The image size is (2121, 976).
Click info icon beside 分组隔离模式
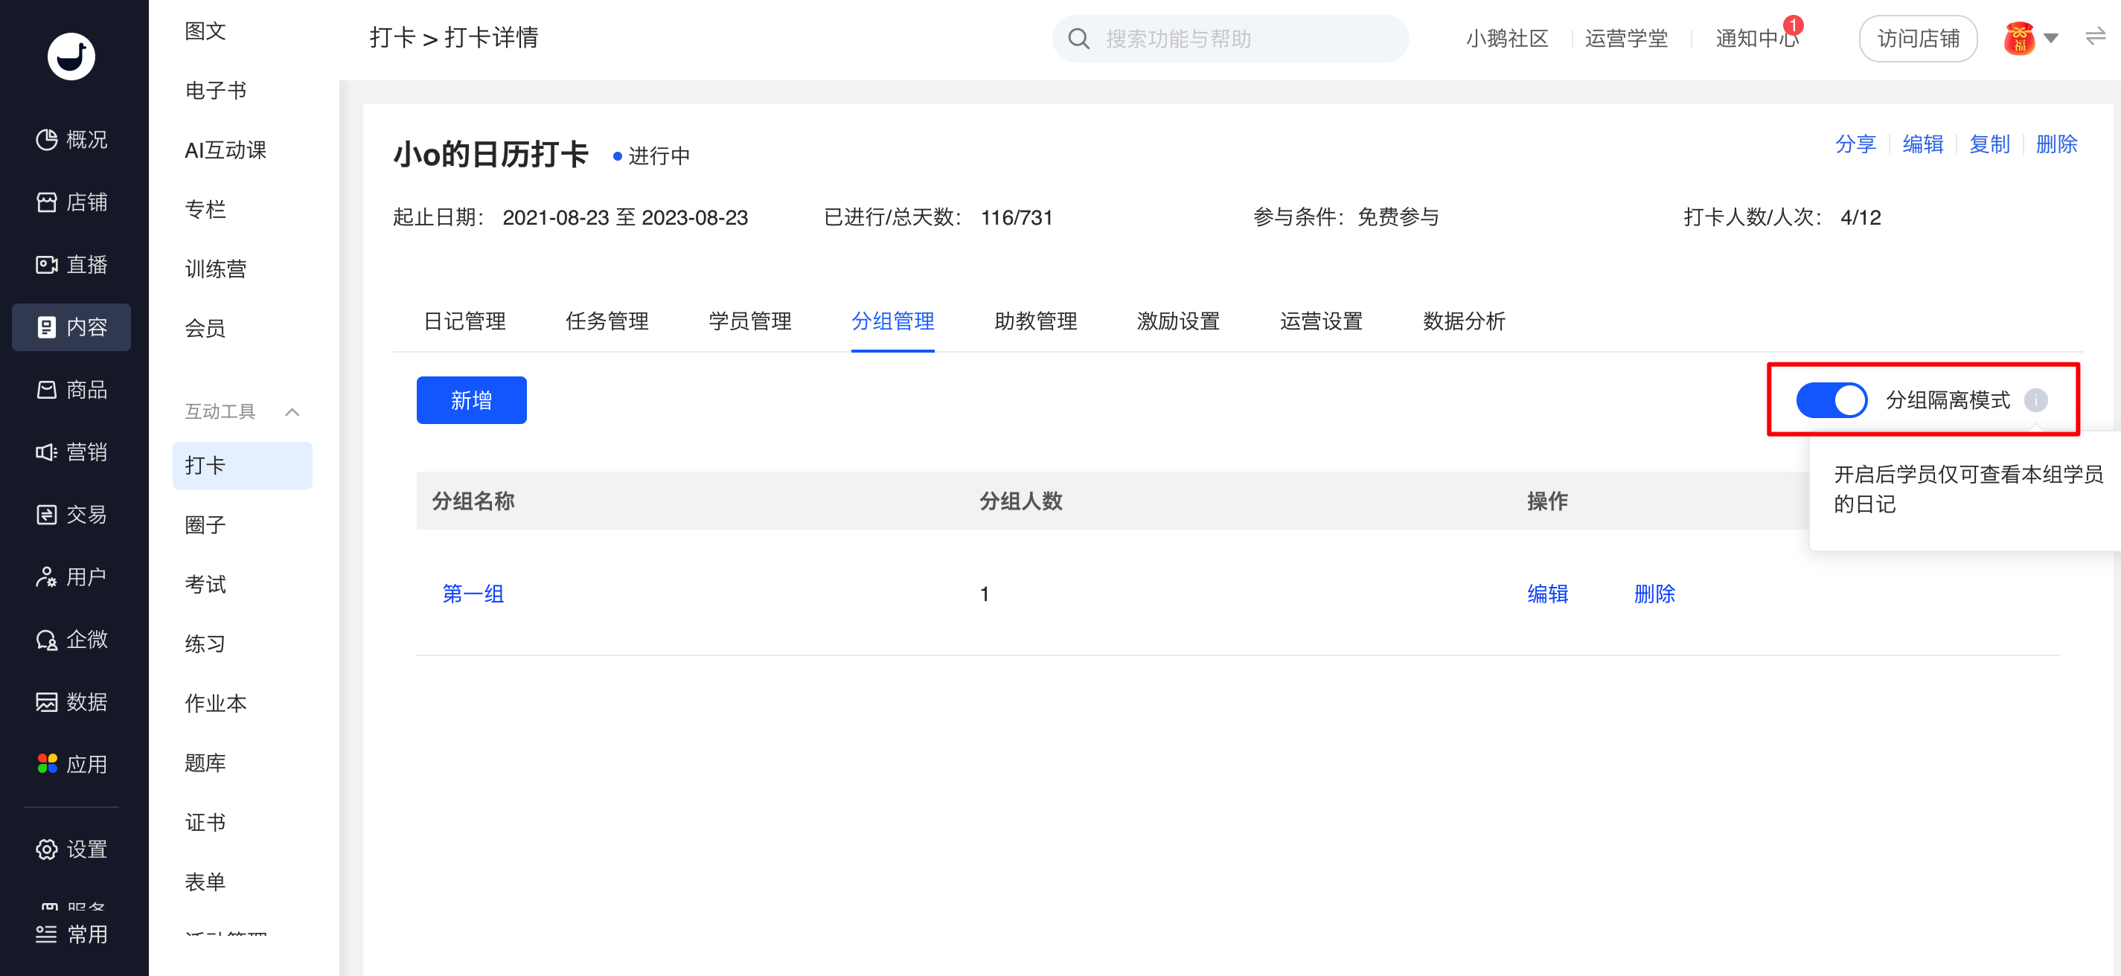coord(2035,400)
